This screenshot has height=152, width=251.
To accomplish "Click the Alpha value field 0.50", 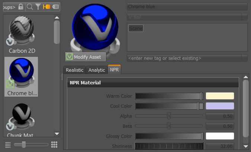I will 220,116.
